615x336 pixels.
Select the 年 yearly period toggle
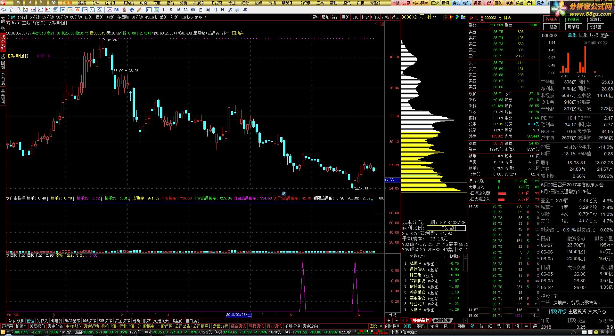point(245,10)
